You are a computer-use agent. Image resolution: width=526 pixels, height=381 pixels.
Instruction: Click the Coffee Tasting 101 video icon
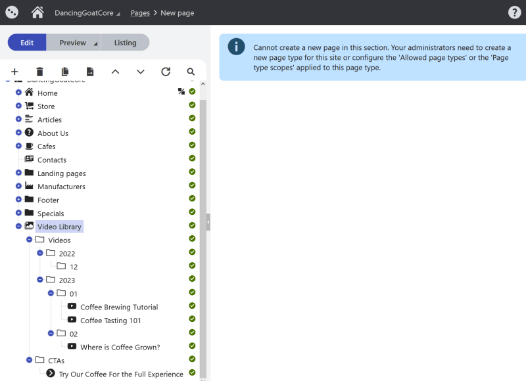click(x=72, y=319)
